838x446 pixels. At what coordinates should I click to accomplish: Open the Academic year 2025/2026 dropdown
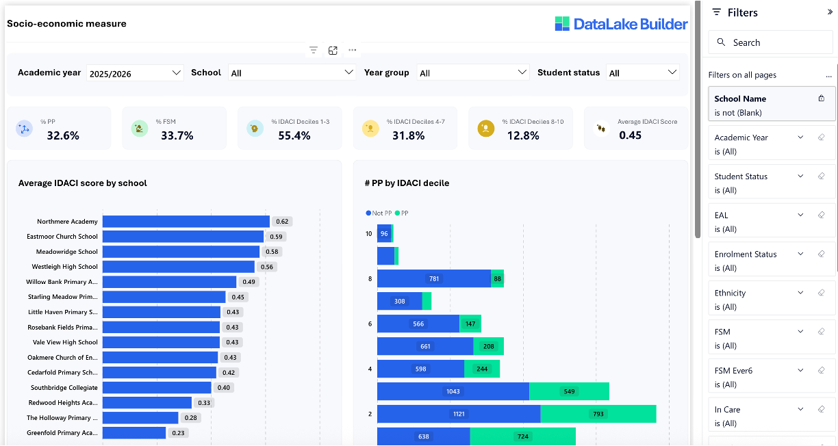coord(177,72)
